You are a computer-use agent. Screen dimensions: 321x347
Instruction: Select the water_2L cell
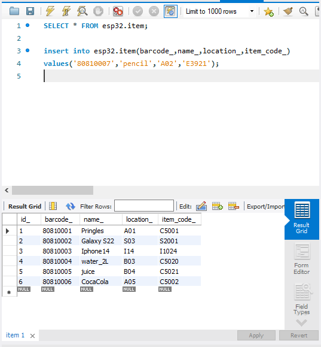(101, 261)
